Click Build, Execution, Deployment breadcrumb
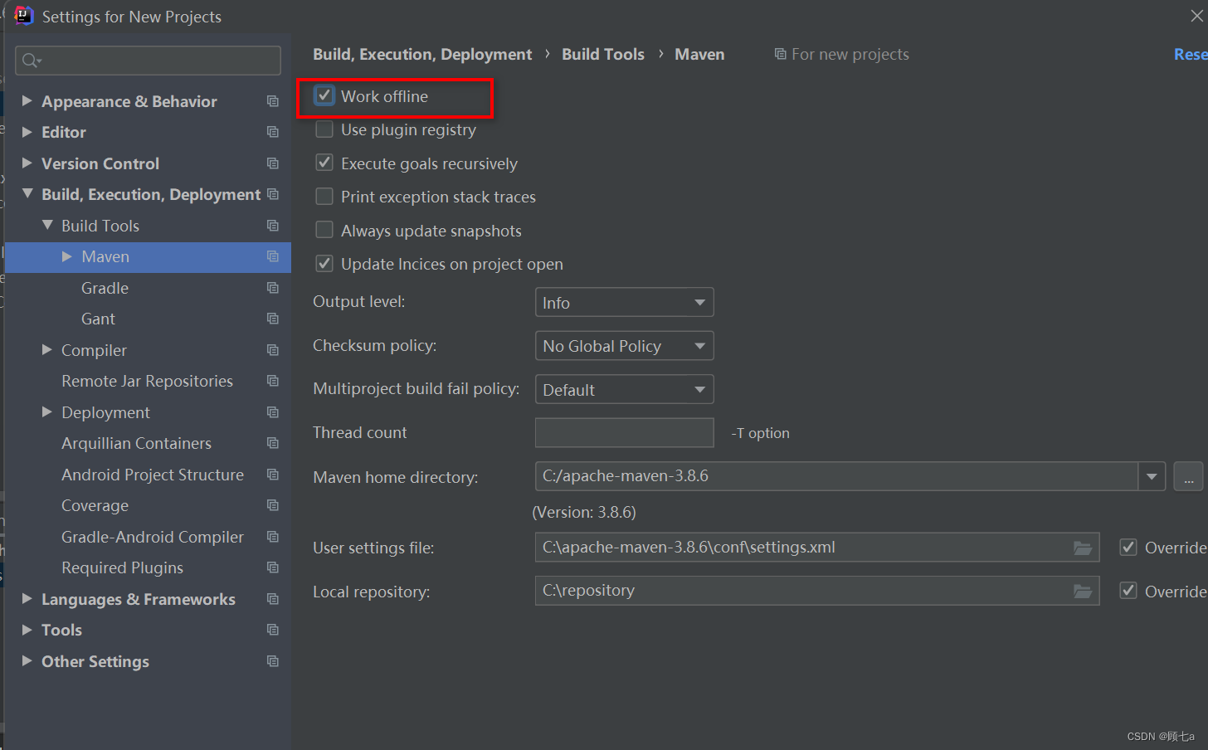The height and width of the screenshot is (750, 1208). 422,54
